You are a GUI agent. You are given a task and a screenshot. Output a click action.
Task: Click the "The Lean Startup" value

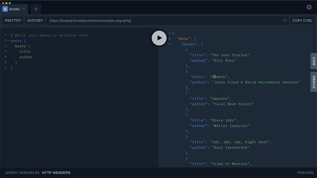[230, 55]
